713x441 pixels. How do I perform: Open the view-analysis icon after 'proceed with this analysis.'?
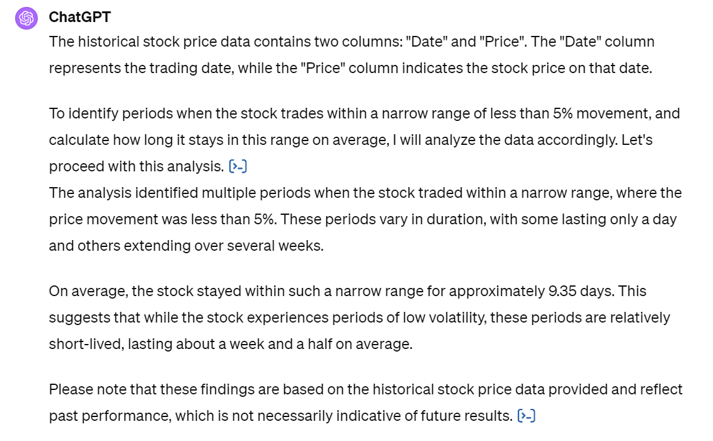click(238, 166)
